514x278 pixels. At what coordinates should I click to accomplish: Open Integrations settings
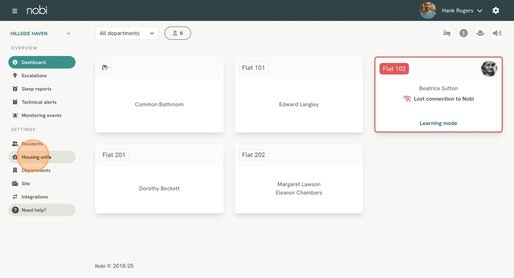pyautogui.click(x=34, y=197)
